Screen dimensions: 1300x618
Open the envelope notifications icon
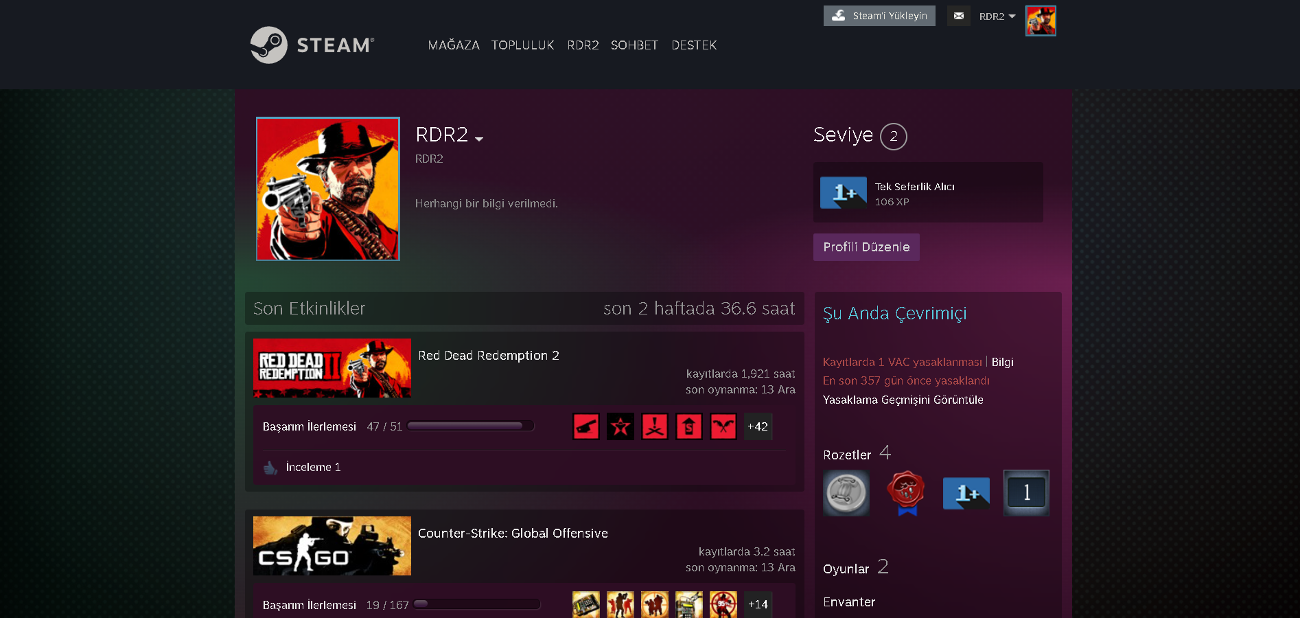[959, 16]
